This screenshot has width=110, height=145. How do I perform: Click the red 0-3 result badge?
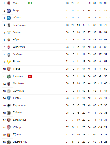(x=30, y=76)
